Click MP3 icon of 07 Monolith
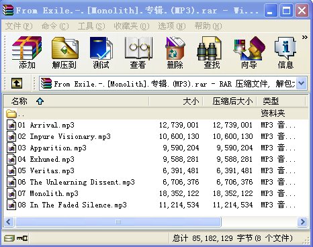This screenshot has height=247, width=313. pos(11,193)
